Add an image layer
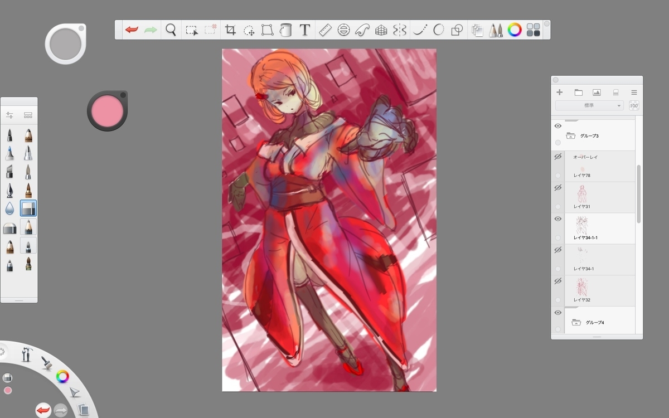This screenshot has height=418, width=669. tap(597, 93)
